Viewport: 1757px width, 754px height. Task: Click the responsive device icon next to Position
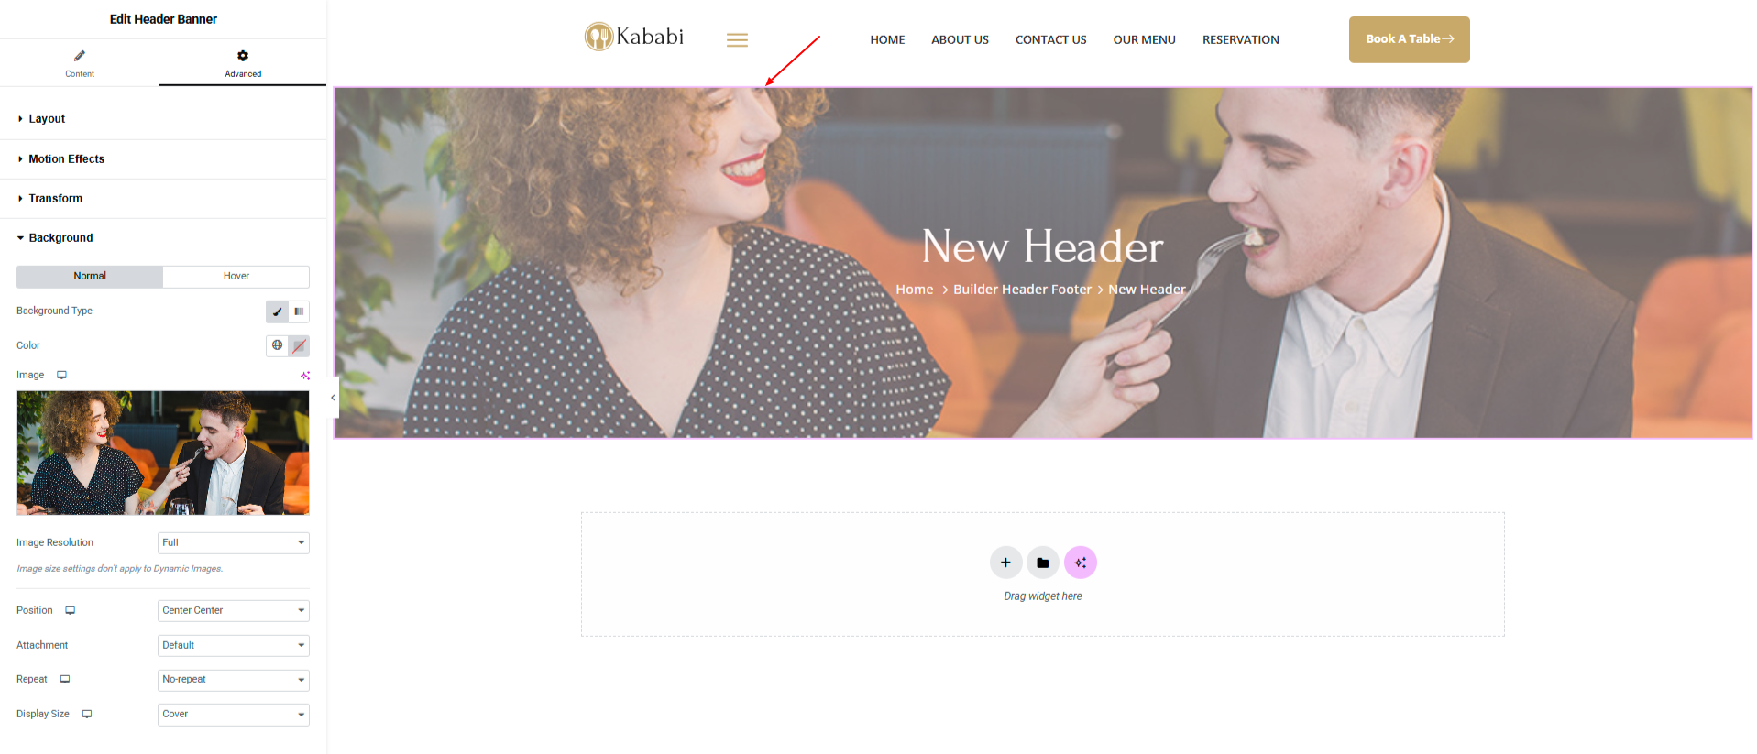tap(70, 610)
